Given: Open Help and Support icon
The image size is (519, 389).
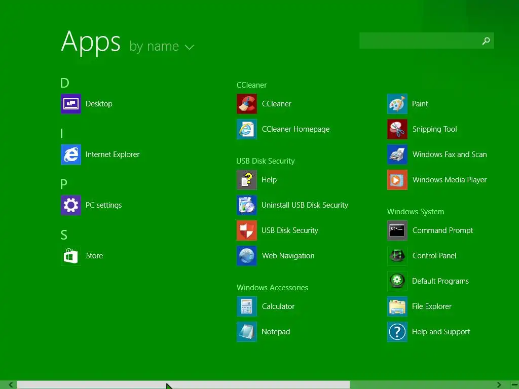Looking at the screenshot, I should pyautogui.click(x=397, y=331).
